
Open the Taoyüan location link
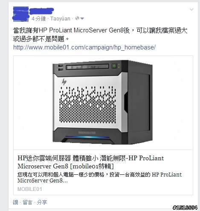point(60,19)
